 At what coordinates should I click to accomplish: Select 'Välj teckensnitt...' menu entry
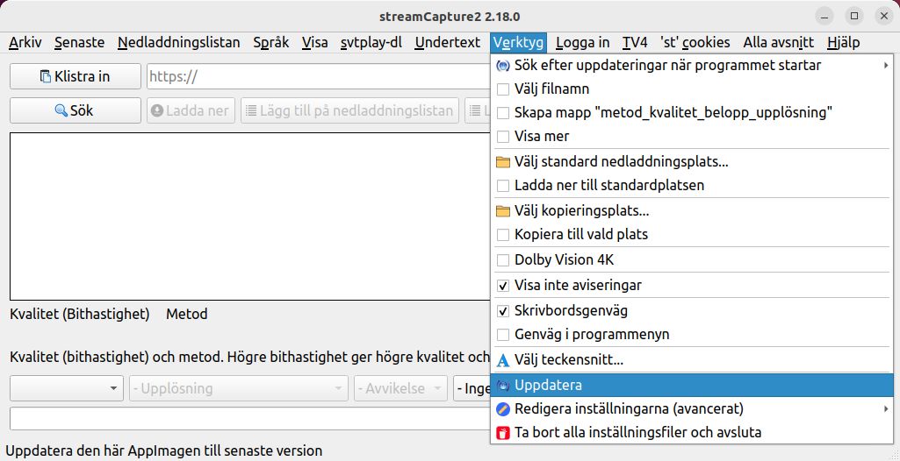[x=692, y=361]
